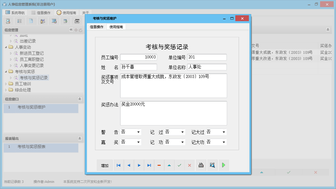Click the 增加 button to add a record
The width and height of the screenshot is (336, 189).
tap(105, 165)
